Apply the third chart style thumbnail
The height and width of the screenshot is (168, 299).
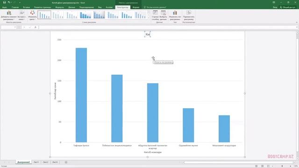point(71,15)
